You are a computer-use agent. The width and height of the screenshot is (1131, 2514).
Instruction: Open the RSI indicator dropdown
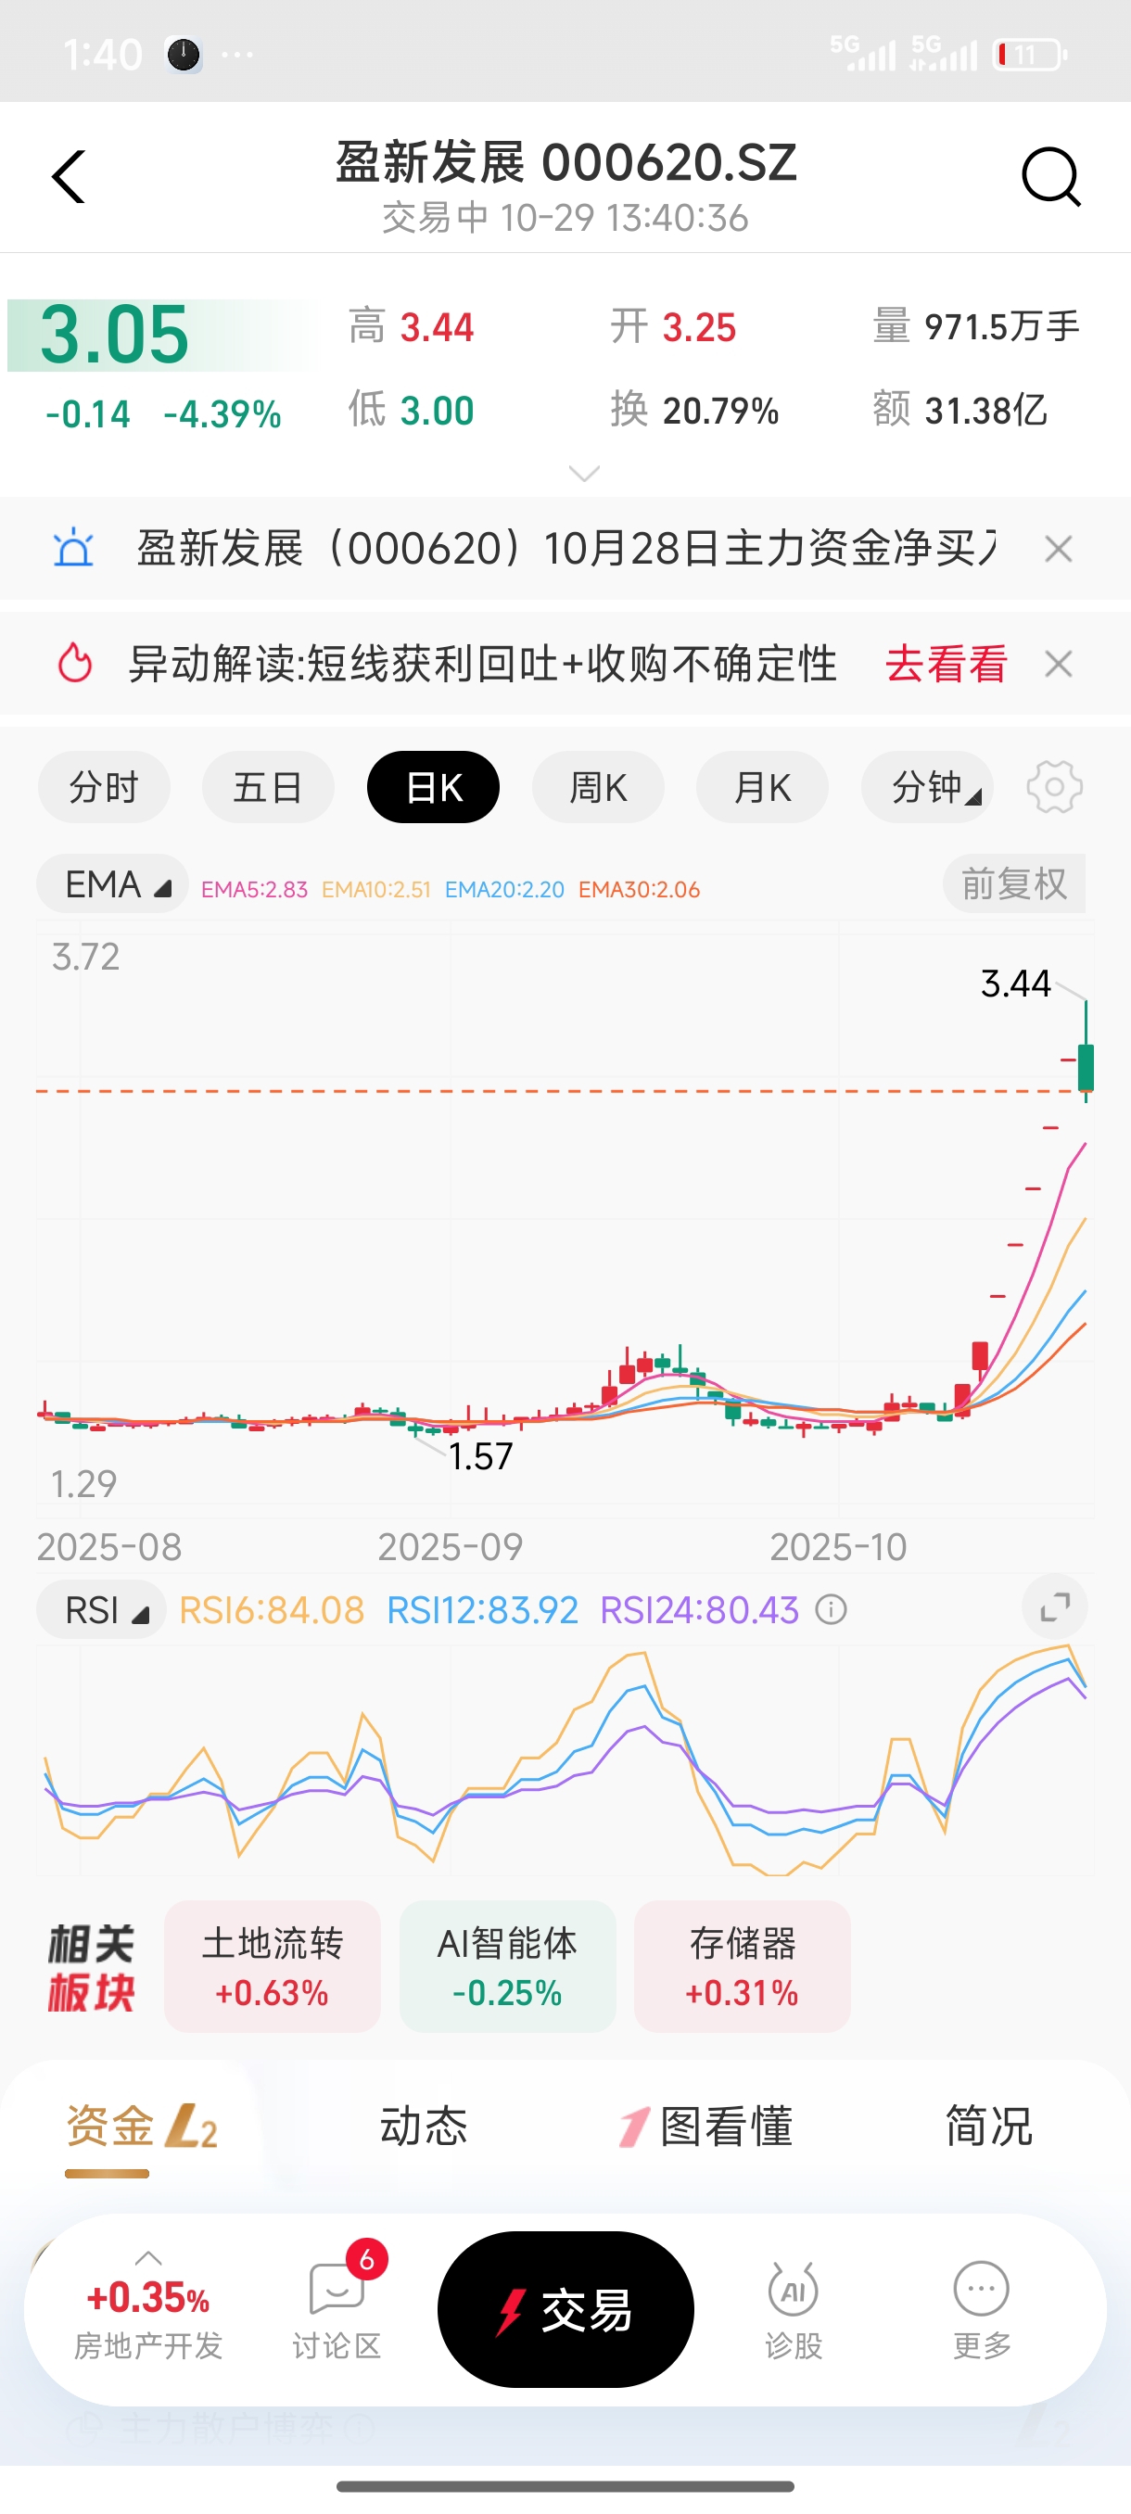pyautogui.click(x=101, y=1609)
